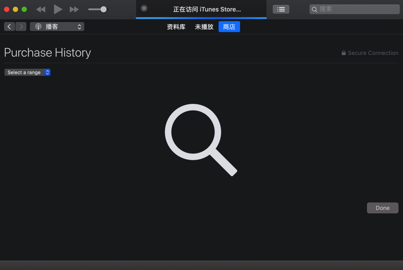The image size is (403, 270).
Task: Minimize the window with the yellow button
Action: tap(15, 10)
